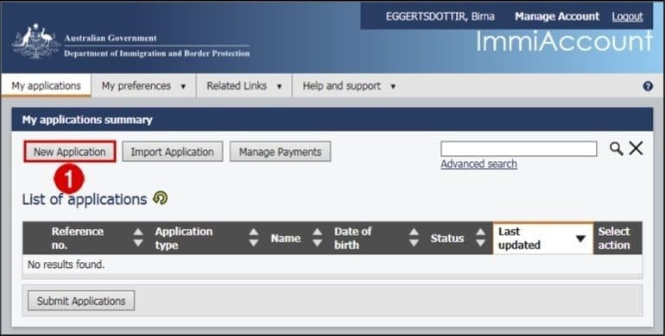Sort by Reference no. column arrows
665x336 pixels.
[138, 238]
